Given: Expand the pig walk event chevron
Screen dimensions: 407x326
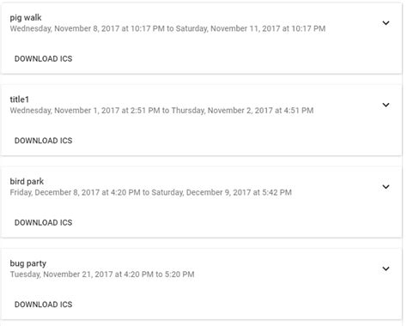Looking at the screenshot, I should point(386,23).
